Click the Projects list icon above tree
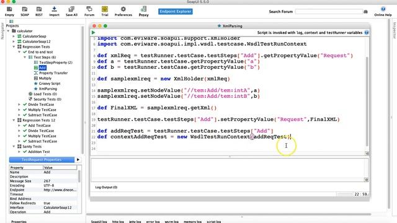The width and height of the screenshot is (397, 223). tap(11, 22)
